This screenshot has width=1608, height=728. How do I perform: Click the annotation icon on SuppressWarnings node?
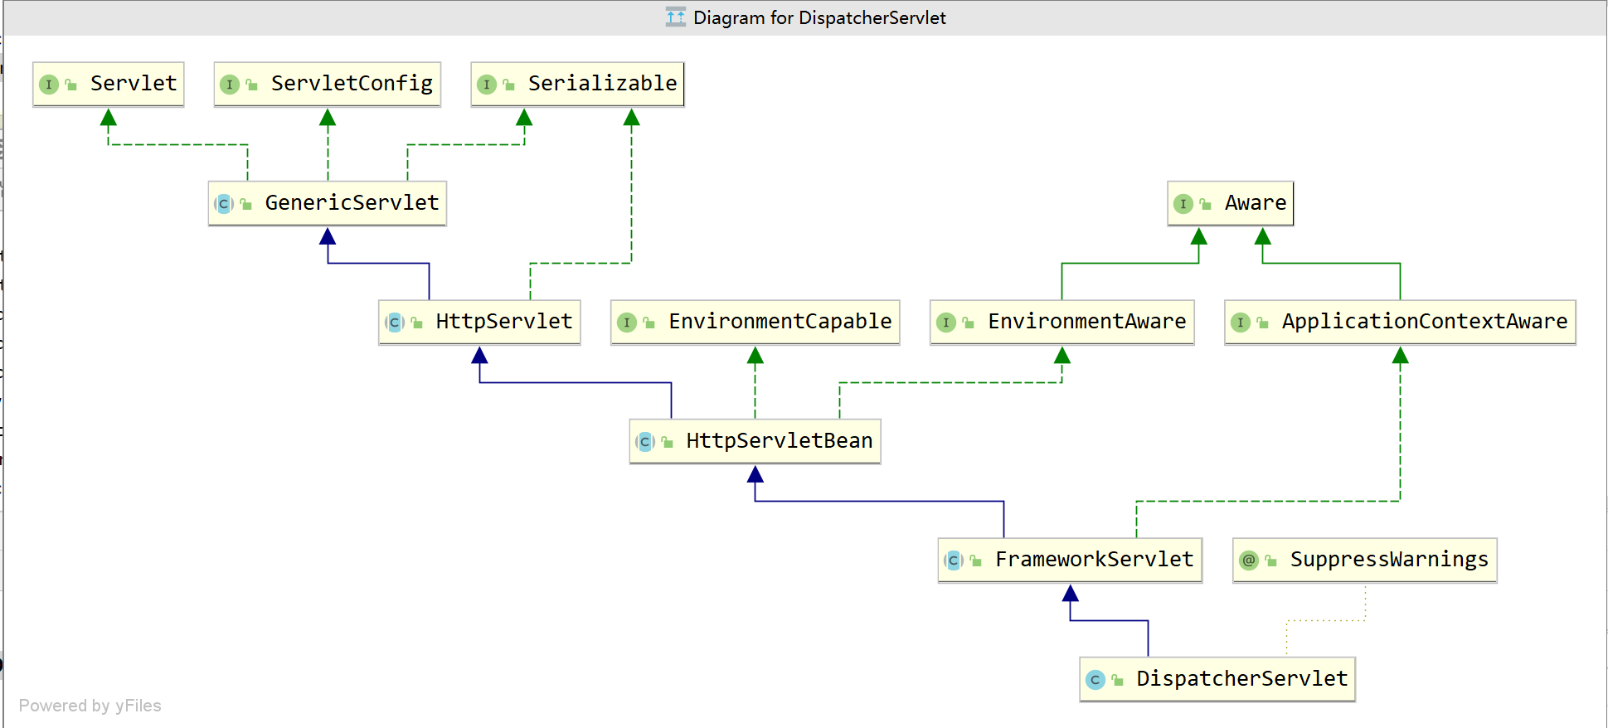1249,561
